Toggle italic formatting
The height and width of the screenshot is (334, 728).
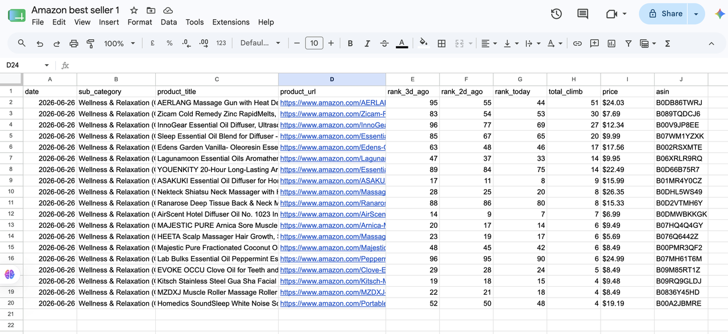coord(367,43)
